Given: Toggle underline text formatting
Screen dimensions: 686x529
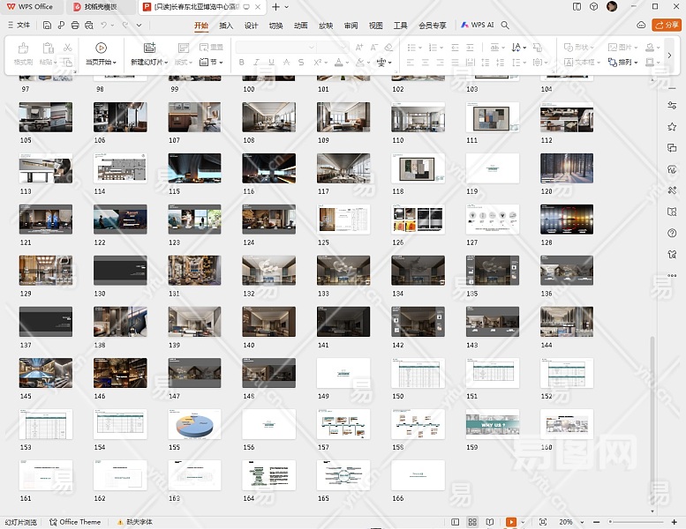Looking at the screenshot, I should tap(271, 63).
